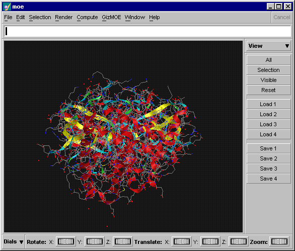Click Load 3 button

pyautogui.click(x=268, y=124)
